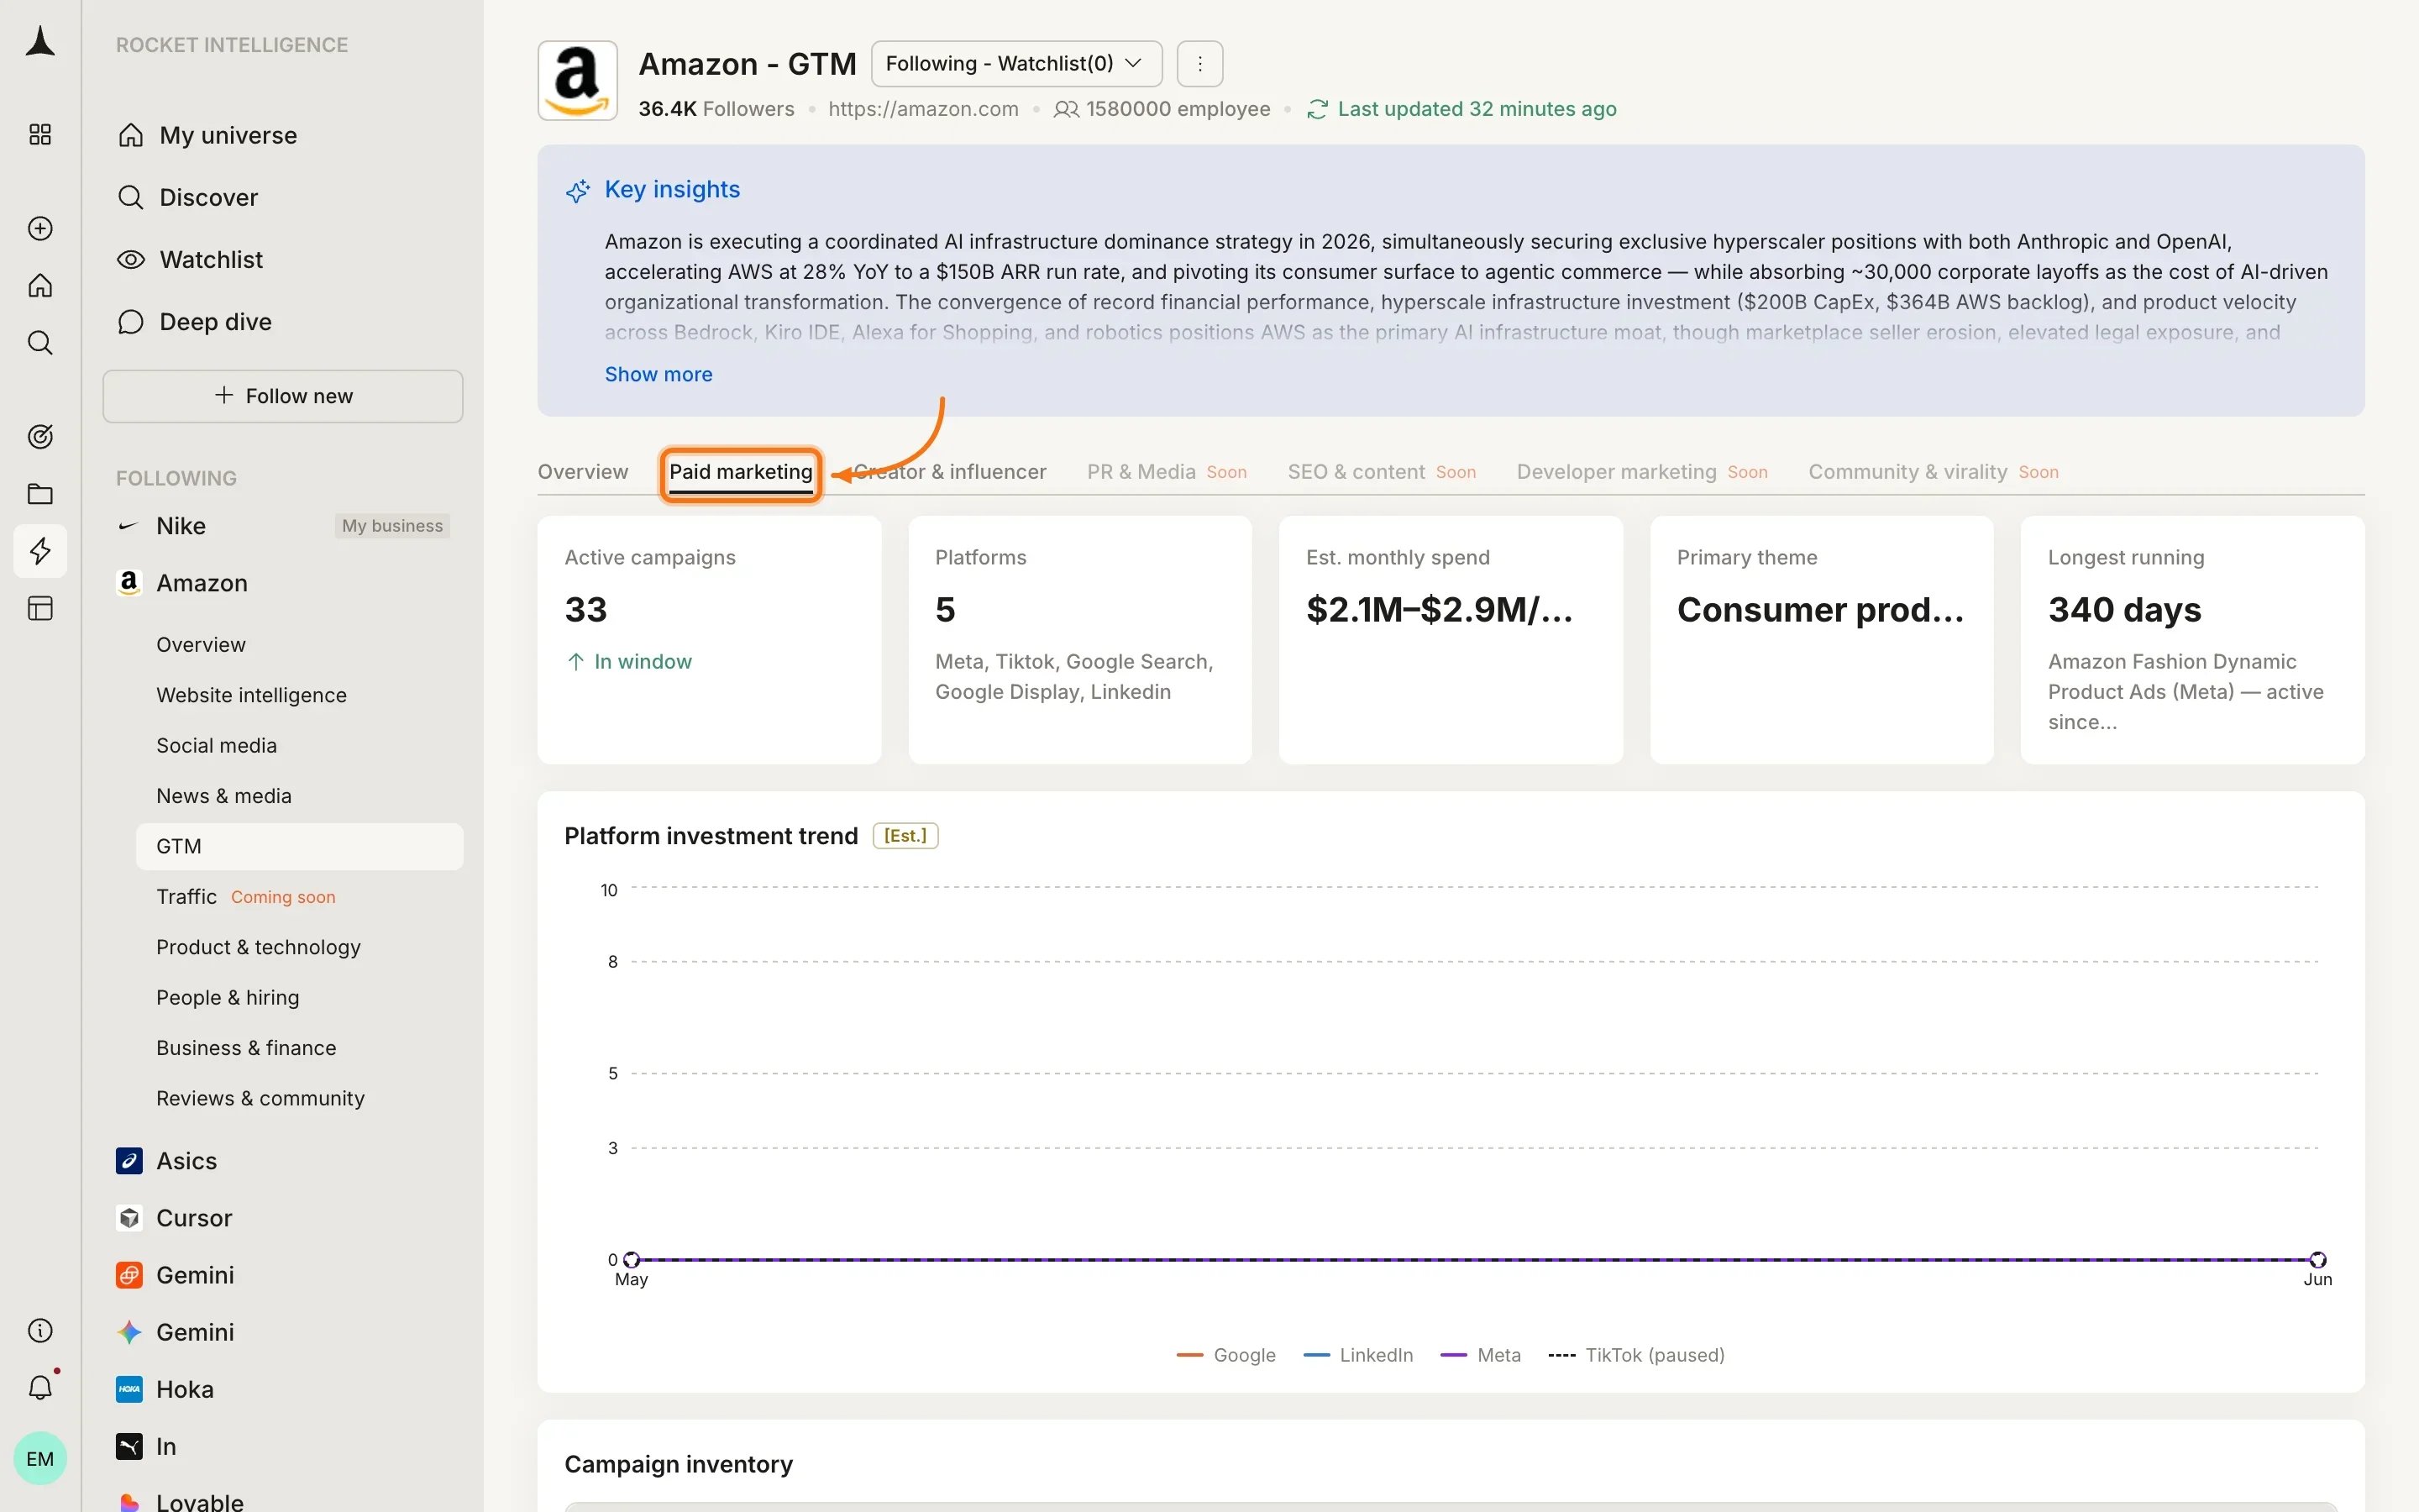Viewport: 2419px width, 1512px height.
Task: Select the lightning bolt icon in left rail
Action: tap(40, 551)
